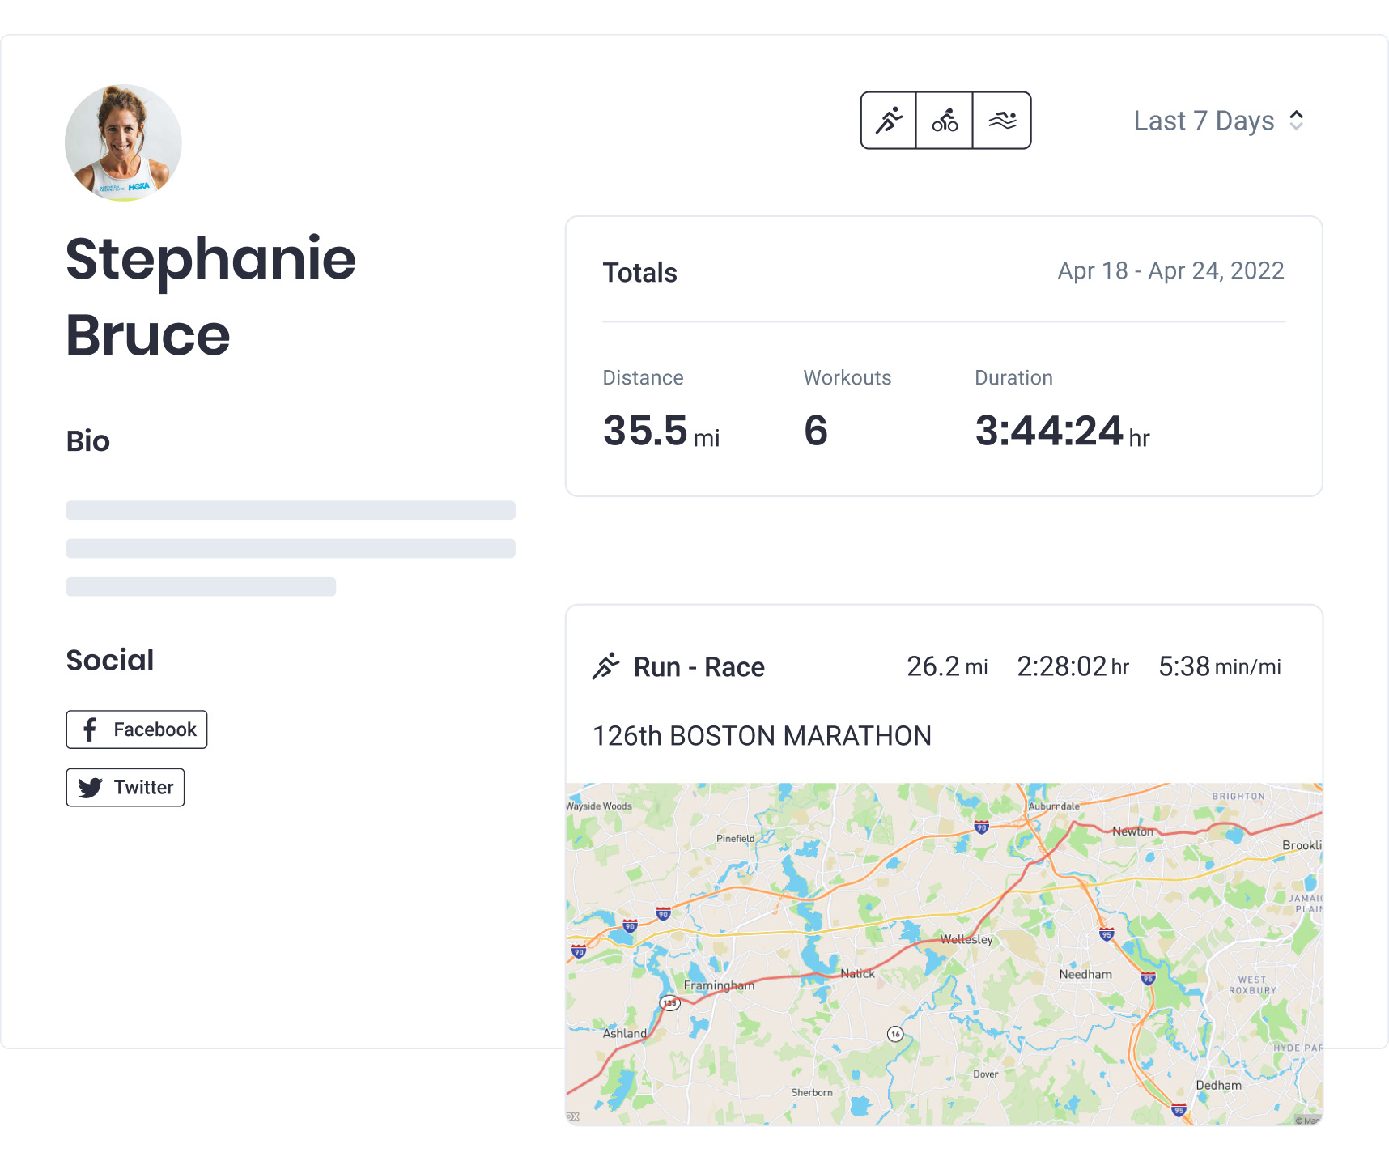
Task: Click the Stephanie Bruce name heading
Action: tap(210, 296)
